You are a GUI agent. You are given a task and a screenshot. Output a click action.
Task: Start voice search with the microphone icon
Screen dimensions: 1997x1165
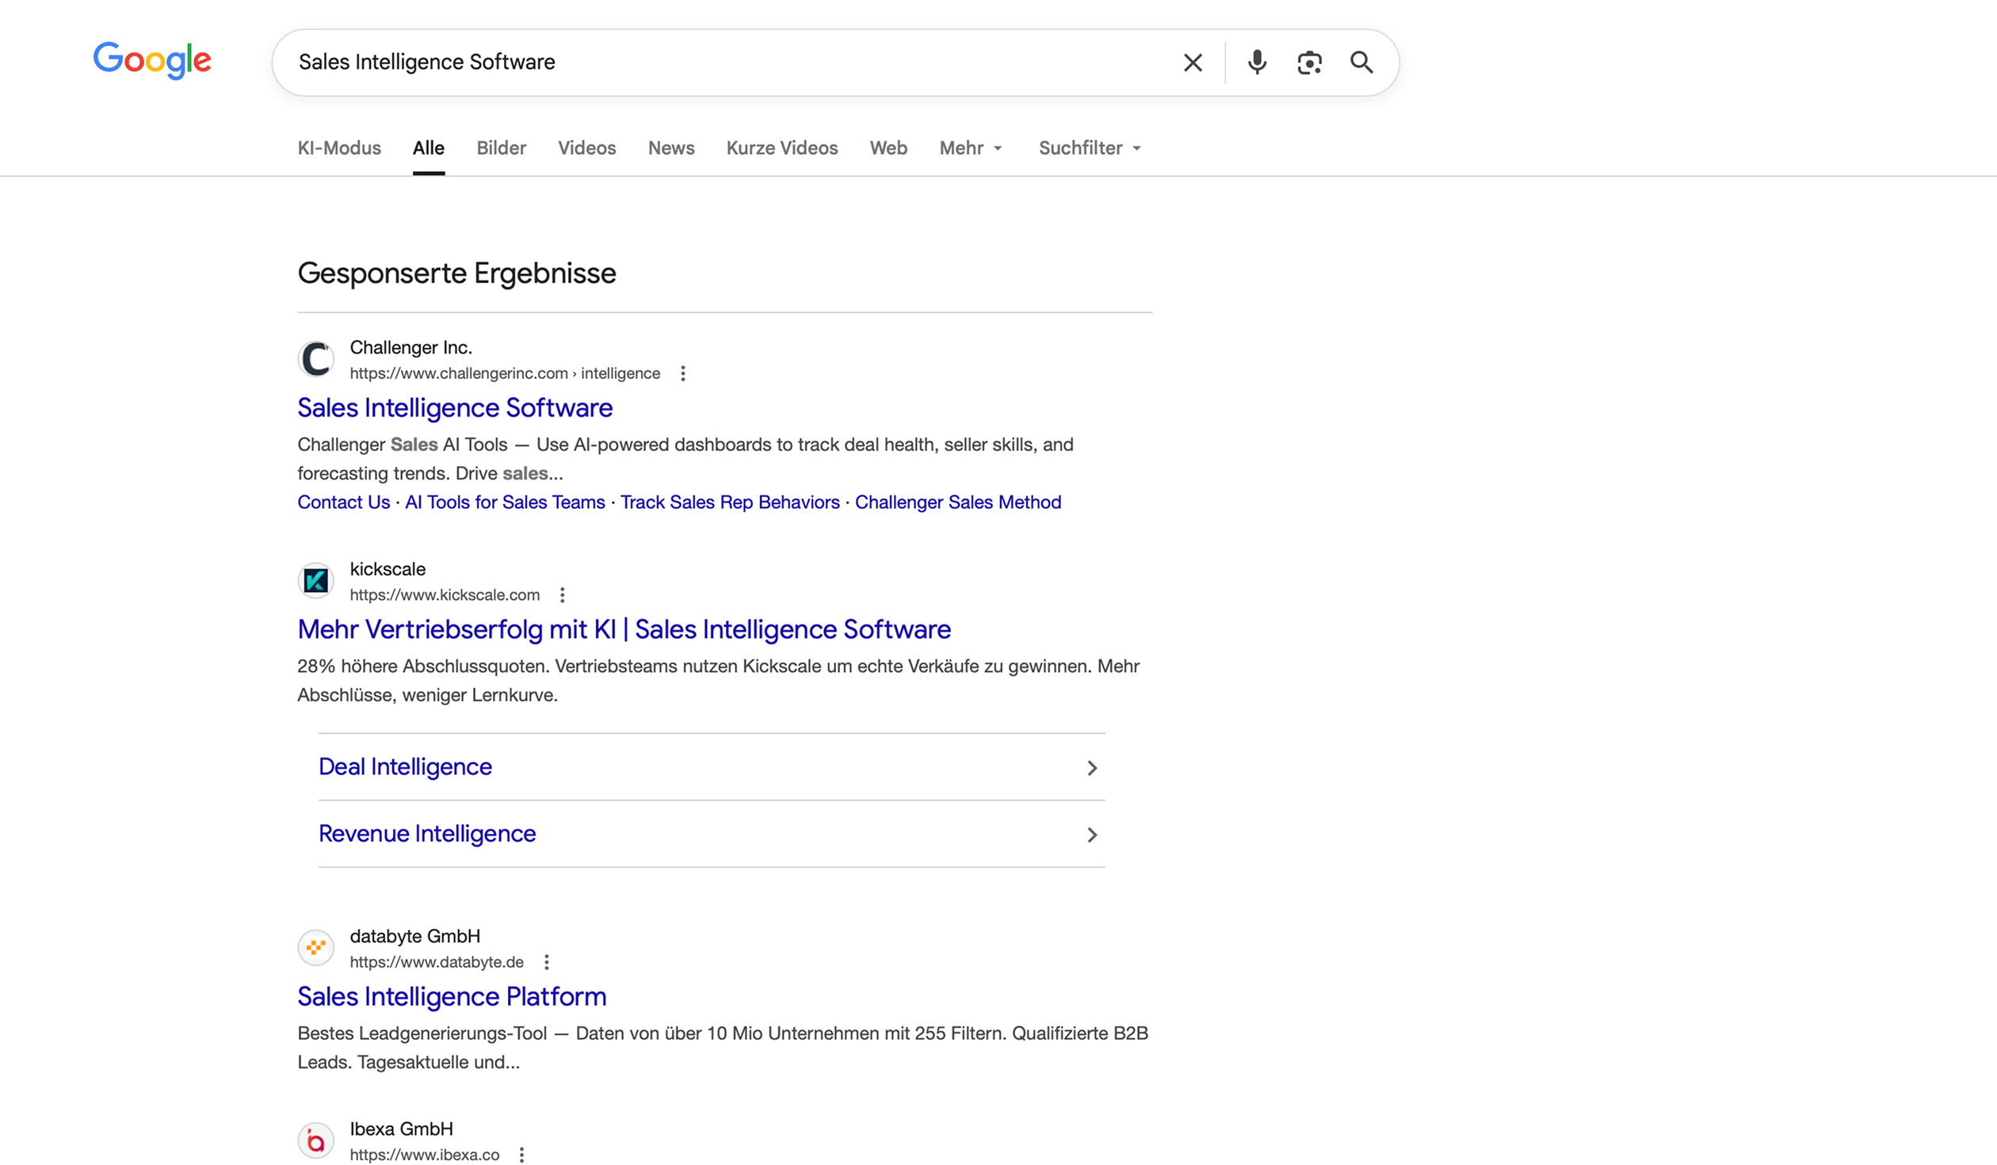[1257, 63]
